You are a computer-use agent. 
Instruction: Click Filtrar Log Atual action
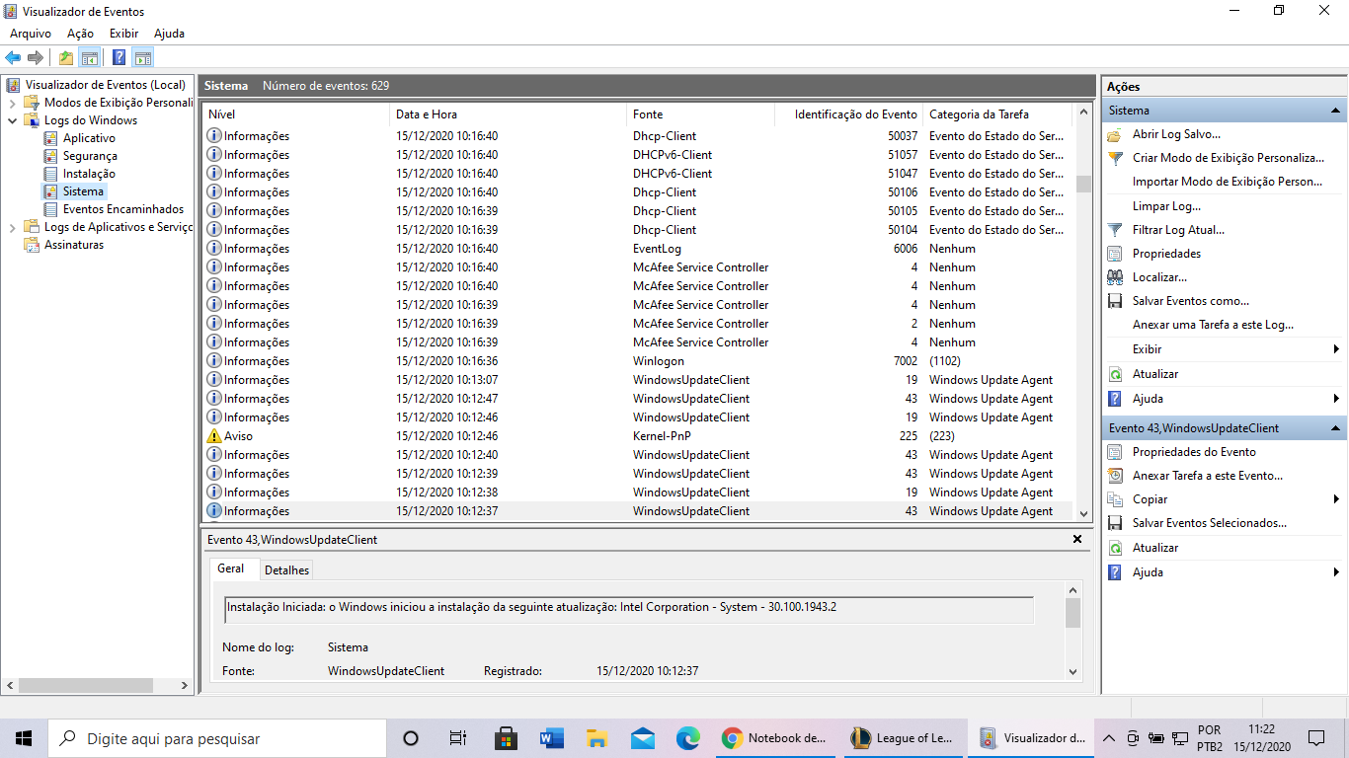[1178, 230]
